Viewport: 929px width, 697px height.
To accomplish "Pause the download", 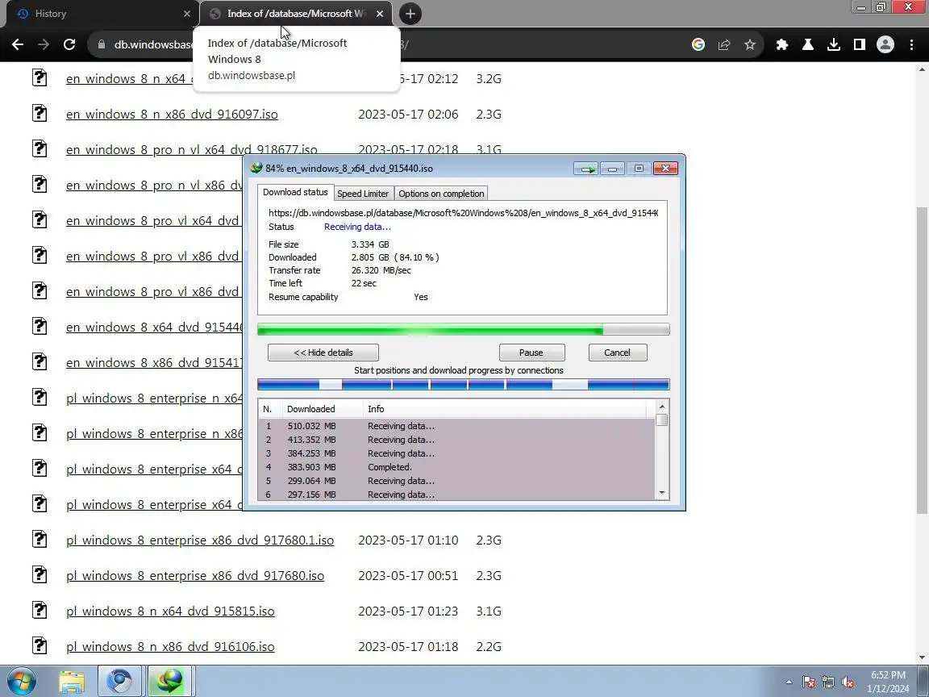I will 531,353.
